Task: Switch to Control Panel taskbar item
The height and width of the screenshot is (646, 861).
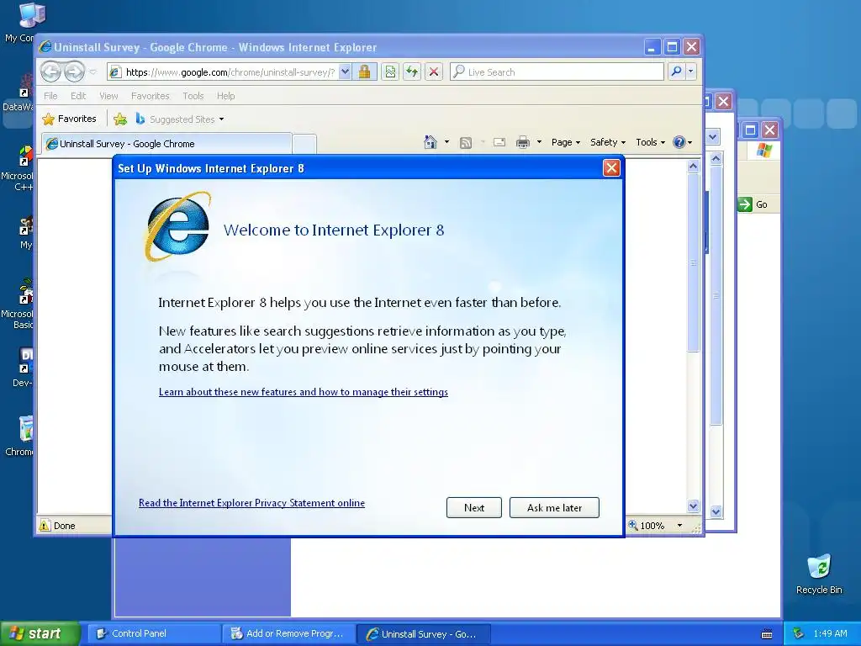Action: (154, 633)
